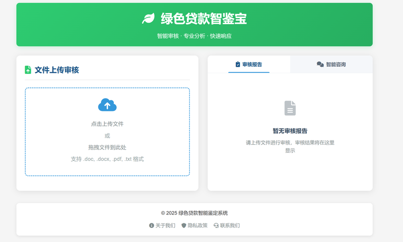Click the info icon next to 关于我们
This screenshot has width=403, height=242.
152,225
